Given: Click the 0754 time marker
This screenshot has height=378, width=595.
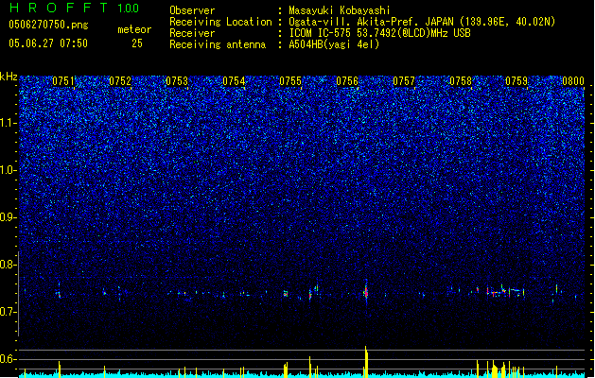Looking at the screenshot, I should pos(234,81).
